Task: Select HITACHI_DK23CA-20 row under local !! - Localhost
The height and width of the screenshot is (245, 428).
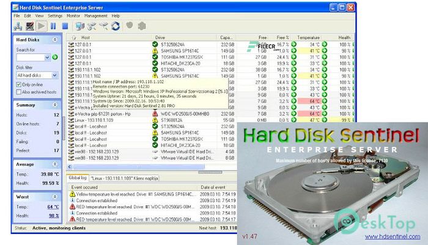Action: click(x=152, y=145)
